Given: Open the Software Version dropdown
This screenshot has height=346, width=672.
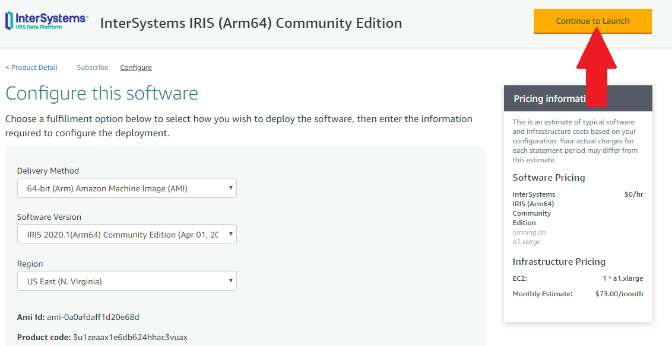Looking at the screenshot, I should click(x=127, y=235).
